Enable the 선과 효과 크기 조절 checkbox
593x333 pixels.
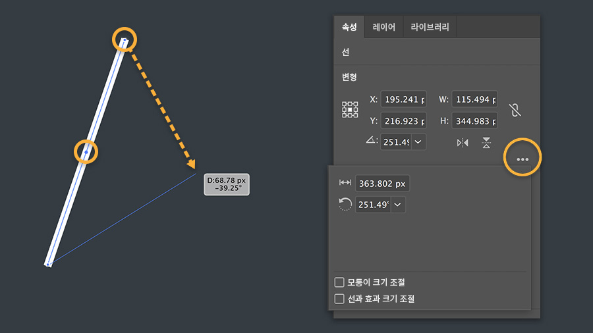pyautogui.click(x=339, y=299)
